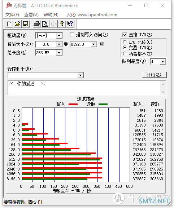Click description box scroll up arrow
Viewport: 174px width, 208px height.
pos(163,84)
